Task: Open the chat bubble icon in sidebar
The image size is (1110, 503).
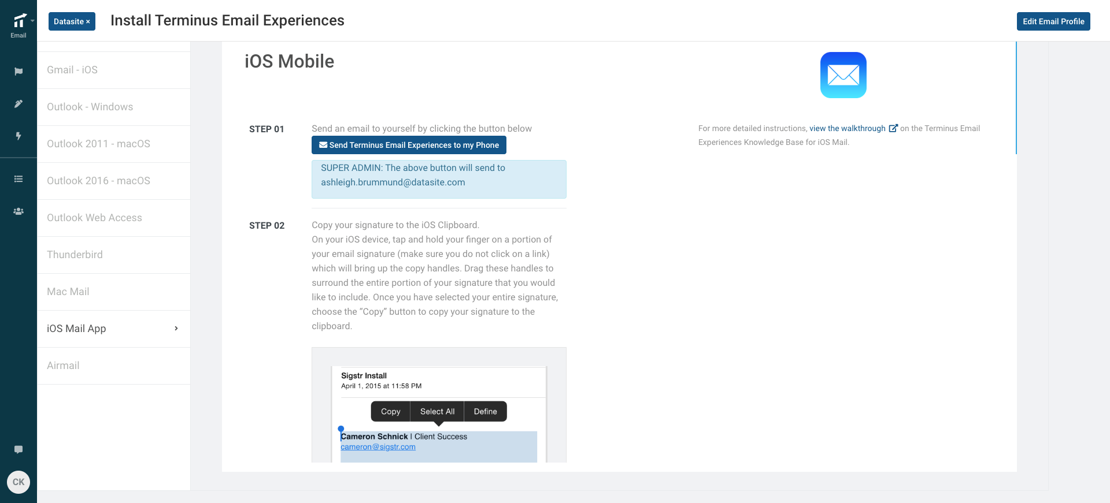Action: click(18, 449)
